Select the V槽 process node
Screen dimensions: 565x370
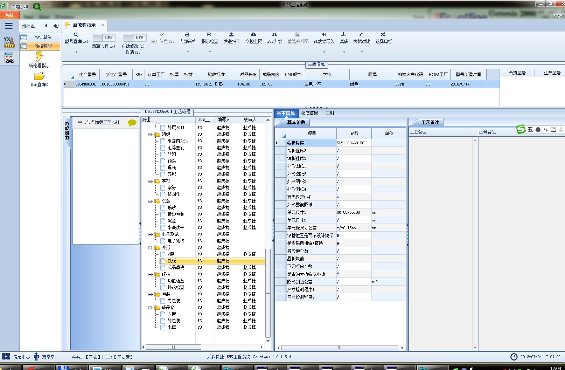[170, 254]
